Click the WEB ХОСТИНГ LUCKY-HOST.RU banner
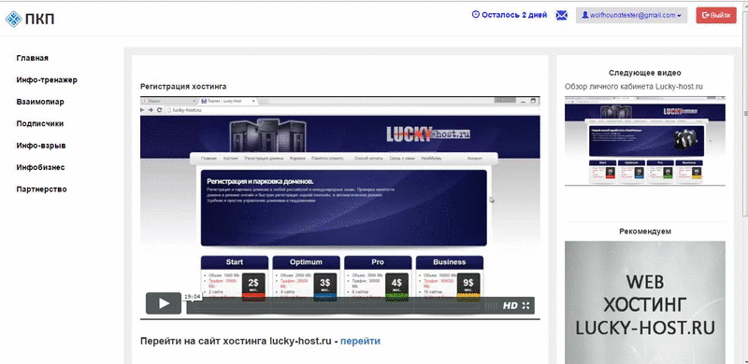 tap(645, 302)
